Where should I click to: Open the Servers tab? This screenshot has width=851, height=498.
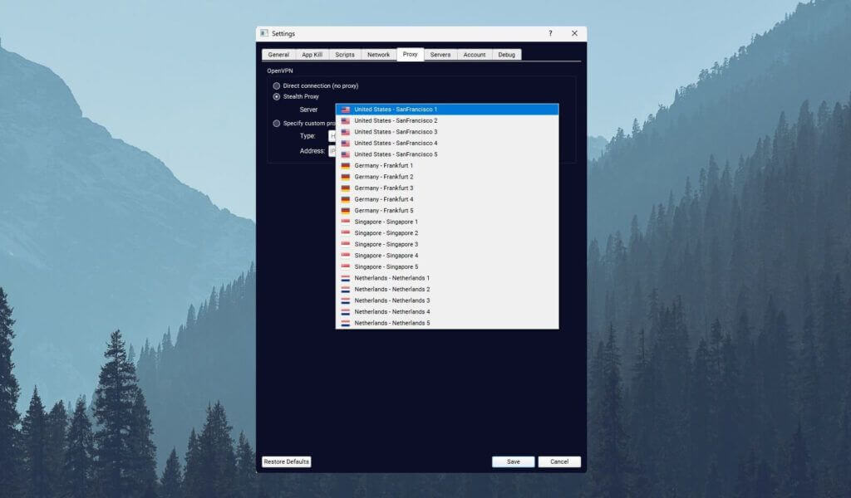(x=440, y=55)
